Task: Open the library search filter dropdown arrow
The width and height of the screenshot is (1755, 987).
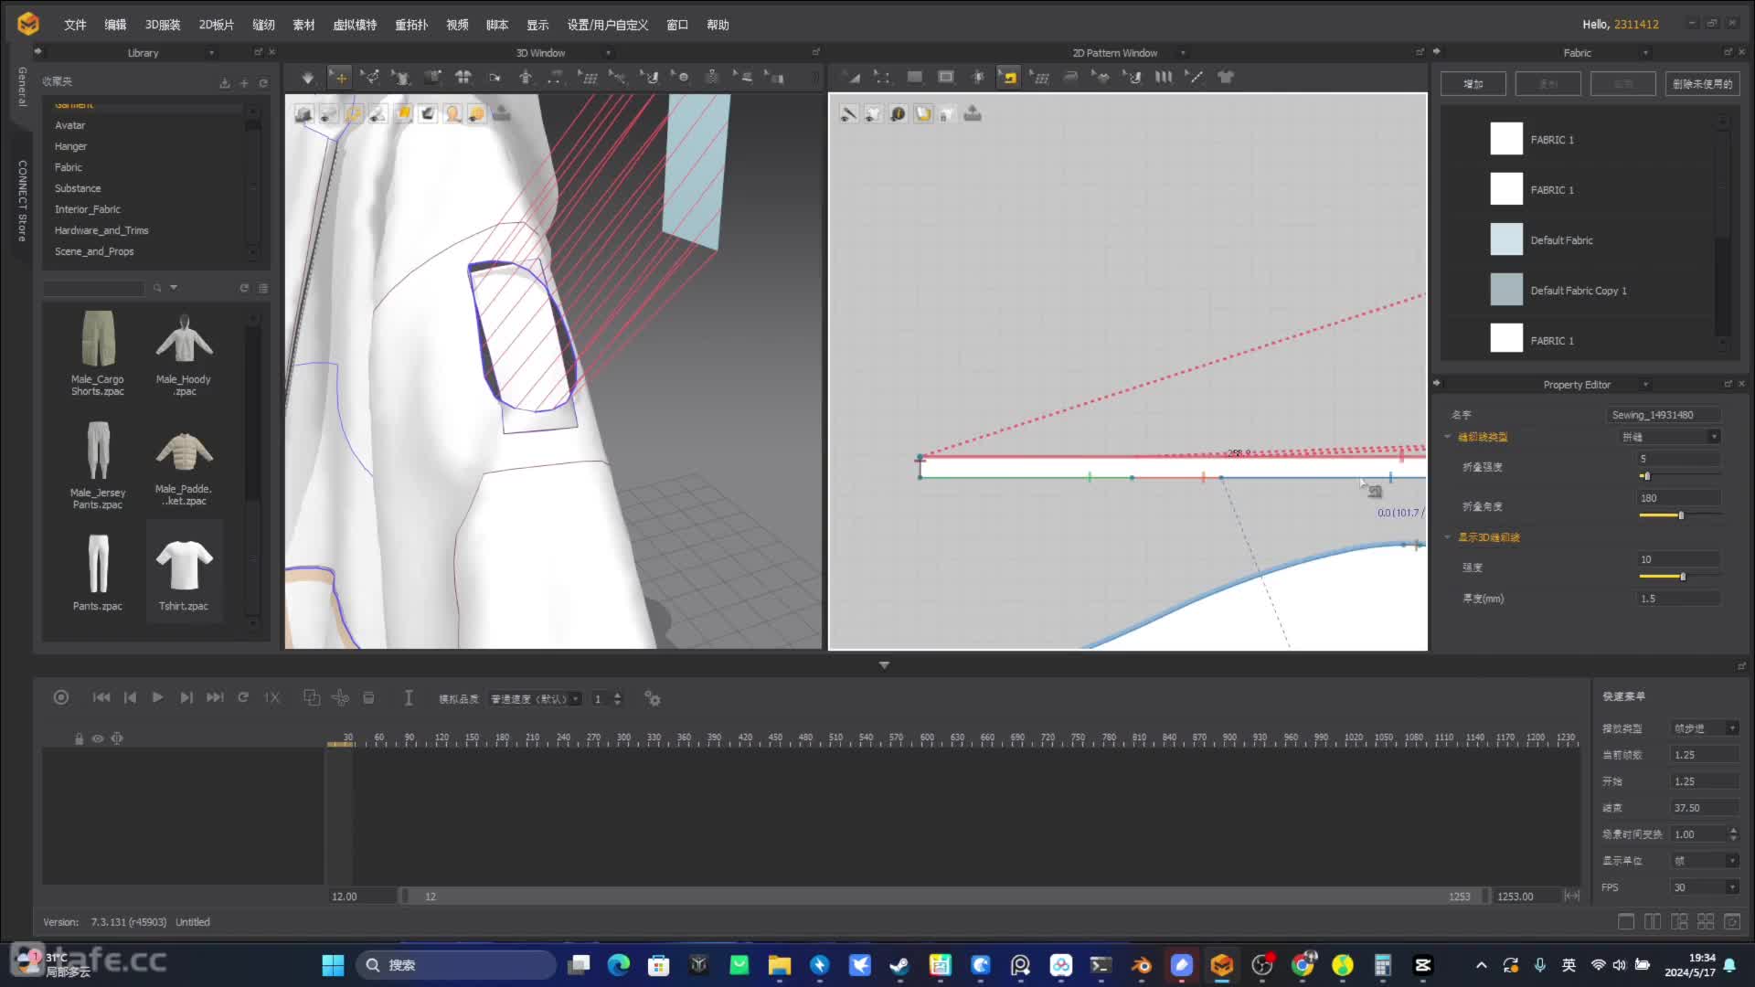Action: [x=174, y=288]
